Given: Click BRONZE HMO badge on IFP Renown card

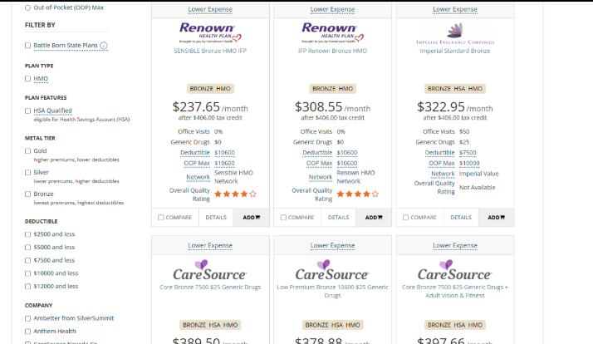Looking at the screenshot, I should click(333, 89).
